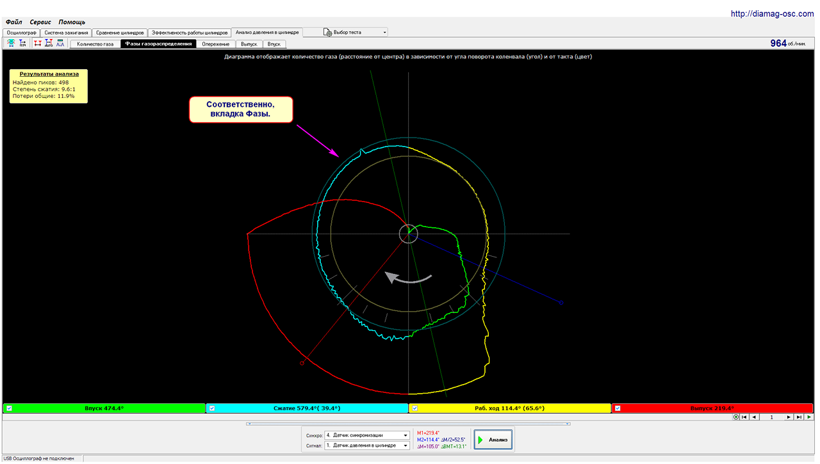820x464 pixels.
Task: Click the blue marker handle on diagram
Action: pos(561,302)
